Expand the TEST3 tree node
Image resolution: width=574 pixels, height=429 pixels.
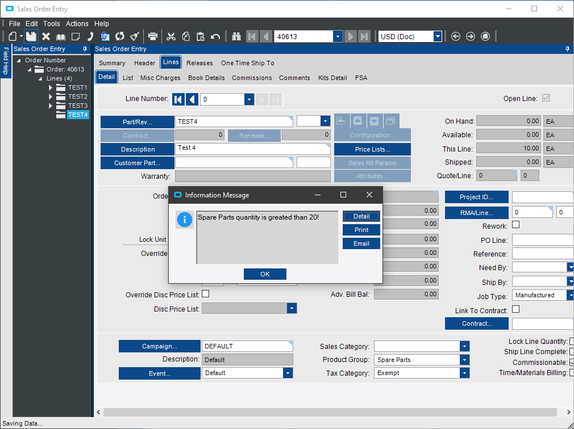[x=51, y=106]
